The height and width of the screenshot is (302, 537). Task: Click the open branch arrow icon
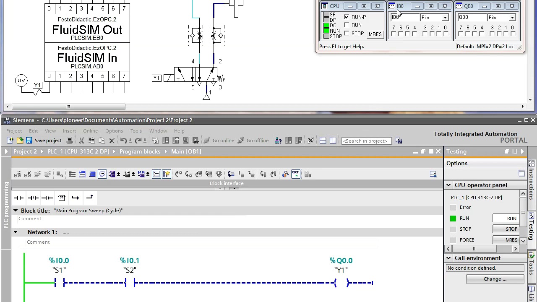coord(76,198)
